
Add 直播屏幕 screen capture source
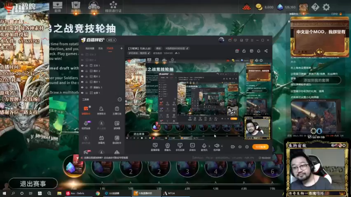pyautogui.click(x=155, y=147)
